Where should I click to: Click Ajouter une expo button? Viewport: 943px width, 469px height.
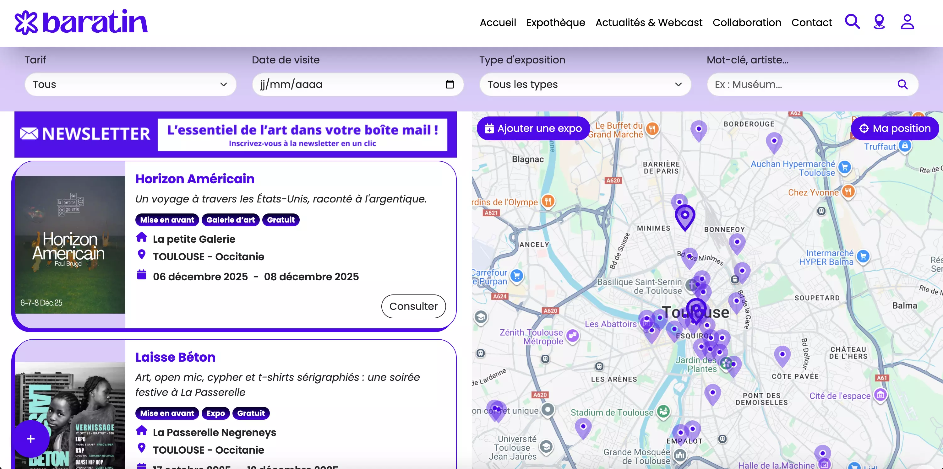(533, 128)
